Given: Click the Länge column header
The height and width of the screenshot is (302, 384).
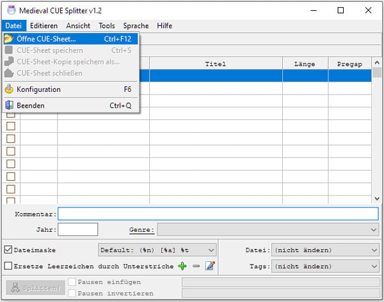Looking at the screenshot, I should [305, 64].
